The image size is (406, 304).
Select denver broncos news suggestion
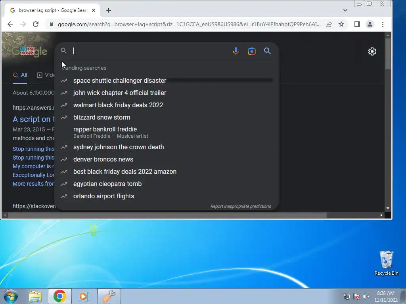point(167,160)
